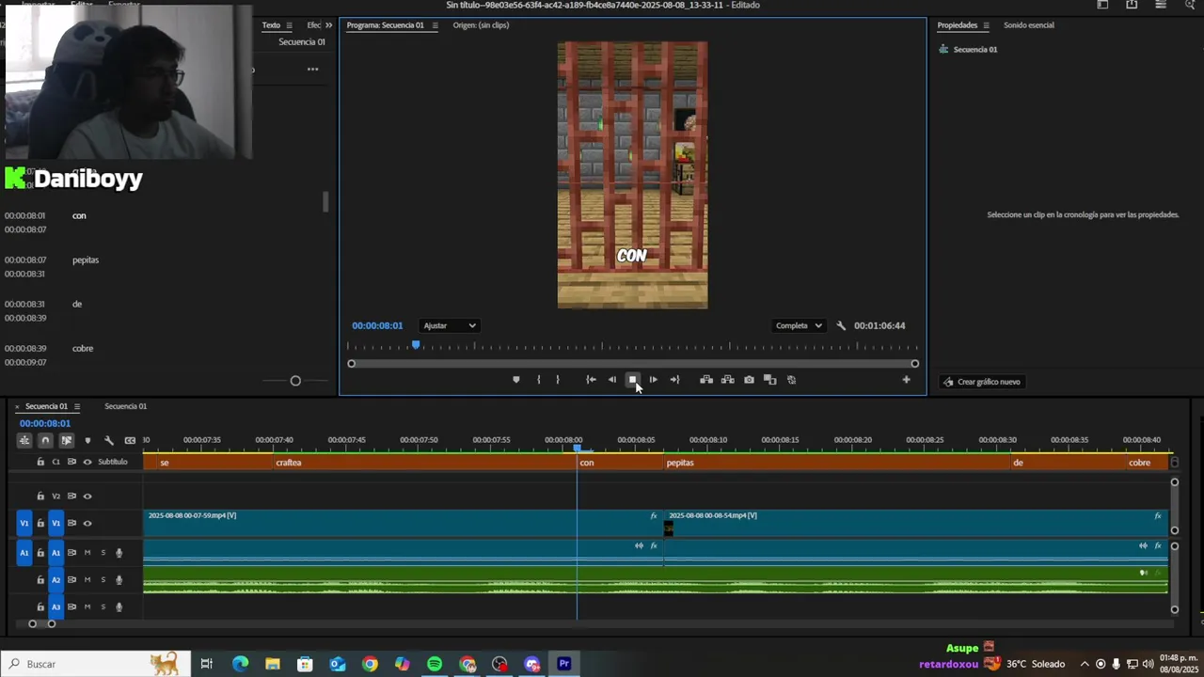Select the Texto panel tab
The image size is (1204, 677).
click(x=271, y=25)
